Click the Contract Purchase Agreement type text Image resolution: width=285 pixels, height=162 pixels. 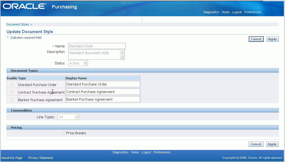click(x=41, y=92)
